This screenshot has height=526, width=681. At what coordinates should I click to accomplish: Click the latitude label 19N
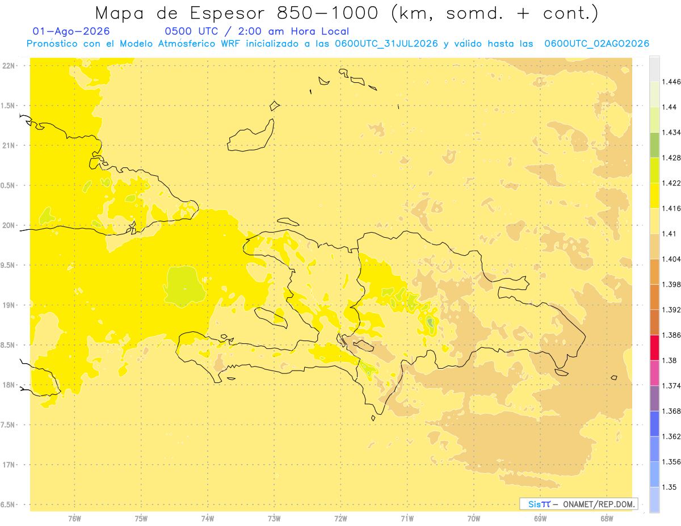[9, 305]
